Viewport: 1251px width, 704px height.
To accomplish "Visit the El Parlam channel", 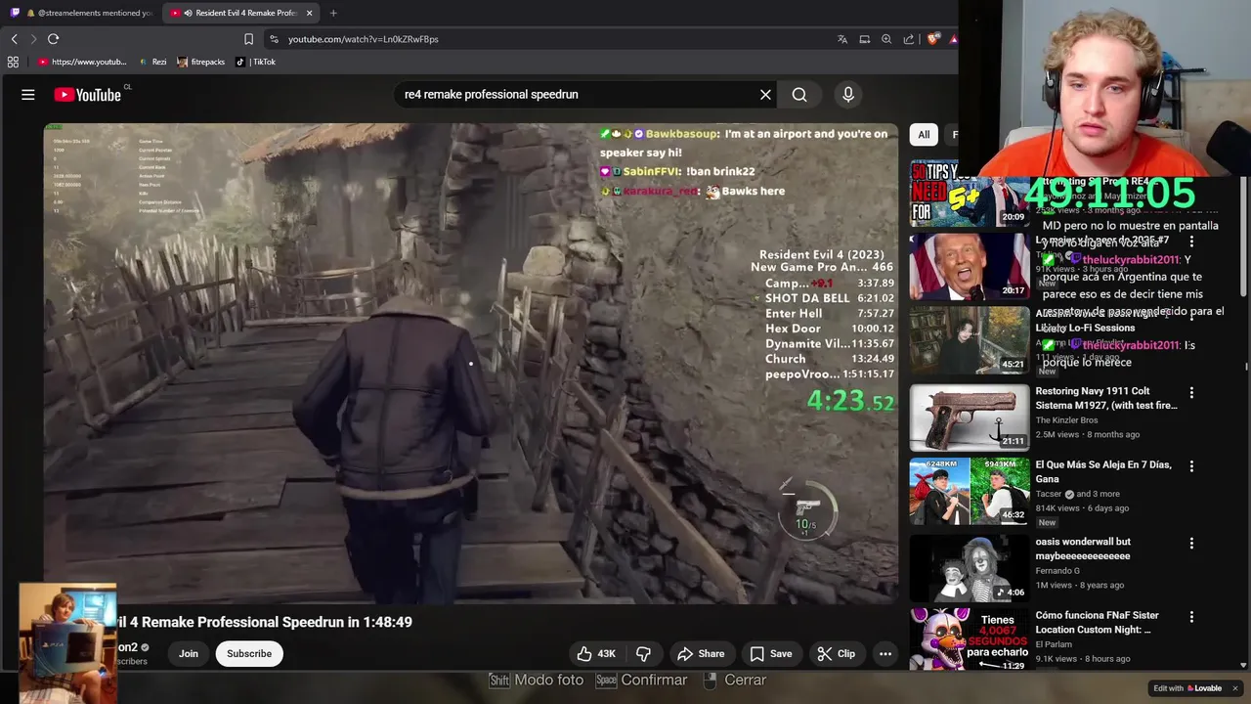I will tap(1055, 644).
